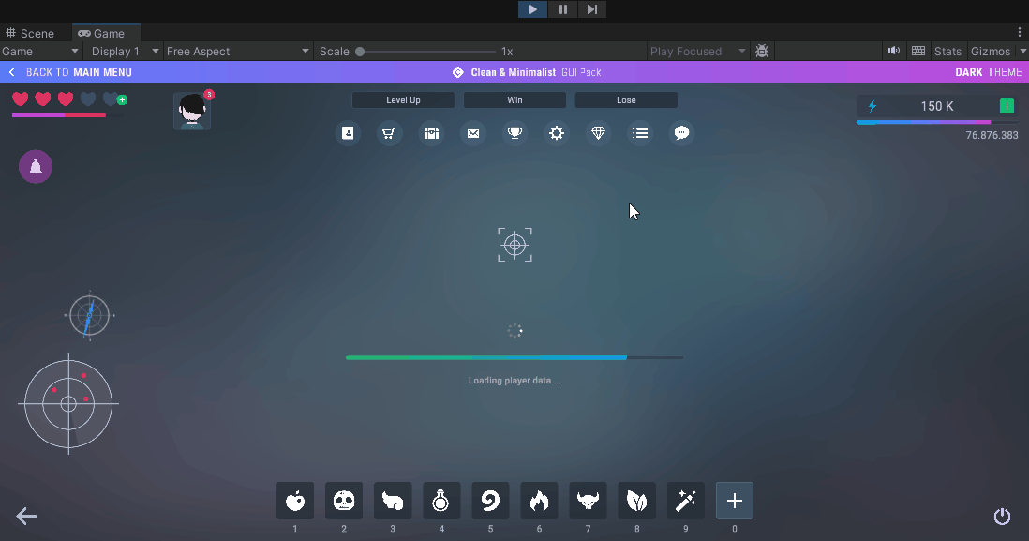Screen dimensions: 1029x541
Task: Open the chat speech bubble icon
Action: 682,133
